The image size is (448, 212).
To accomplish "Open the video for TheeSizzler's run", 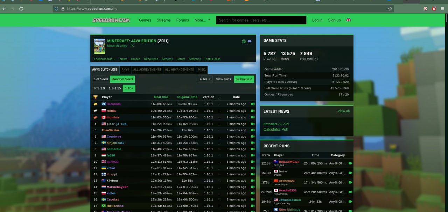I will point(253,130).
